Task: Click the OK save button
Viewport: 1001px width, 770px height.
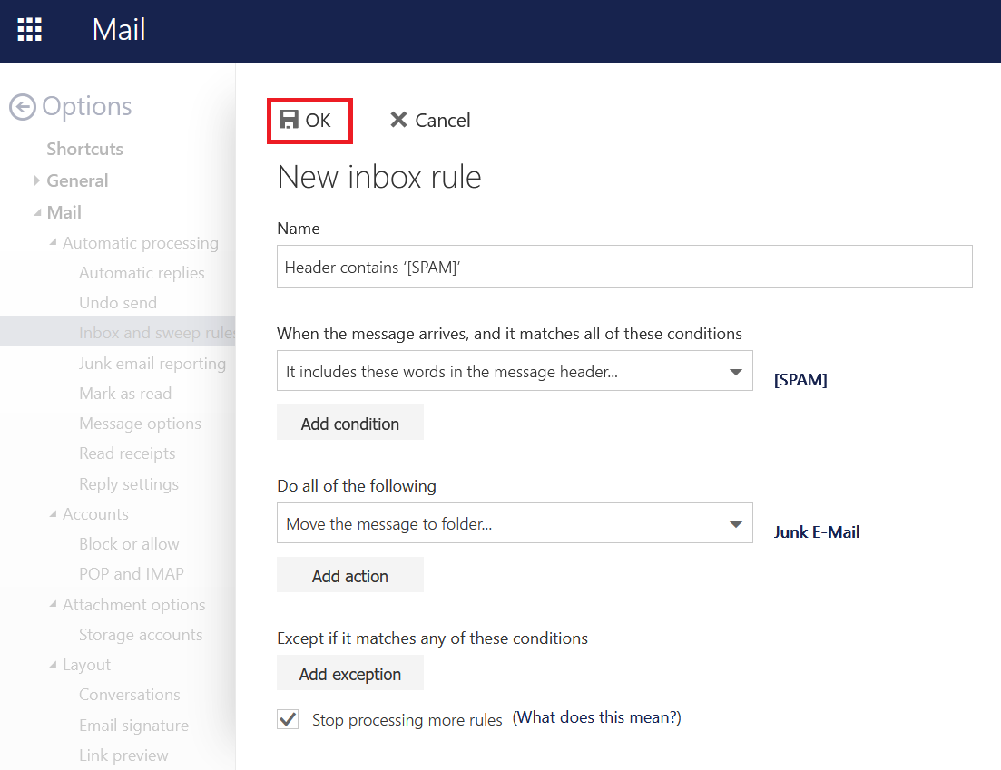Action: [307, 121]
